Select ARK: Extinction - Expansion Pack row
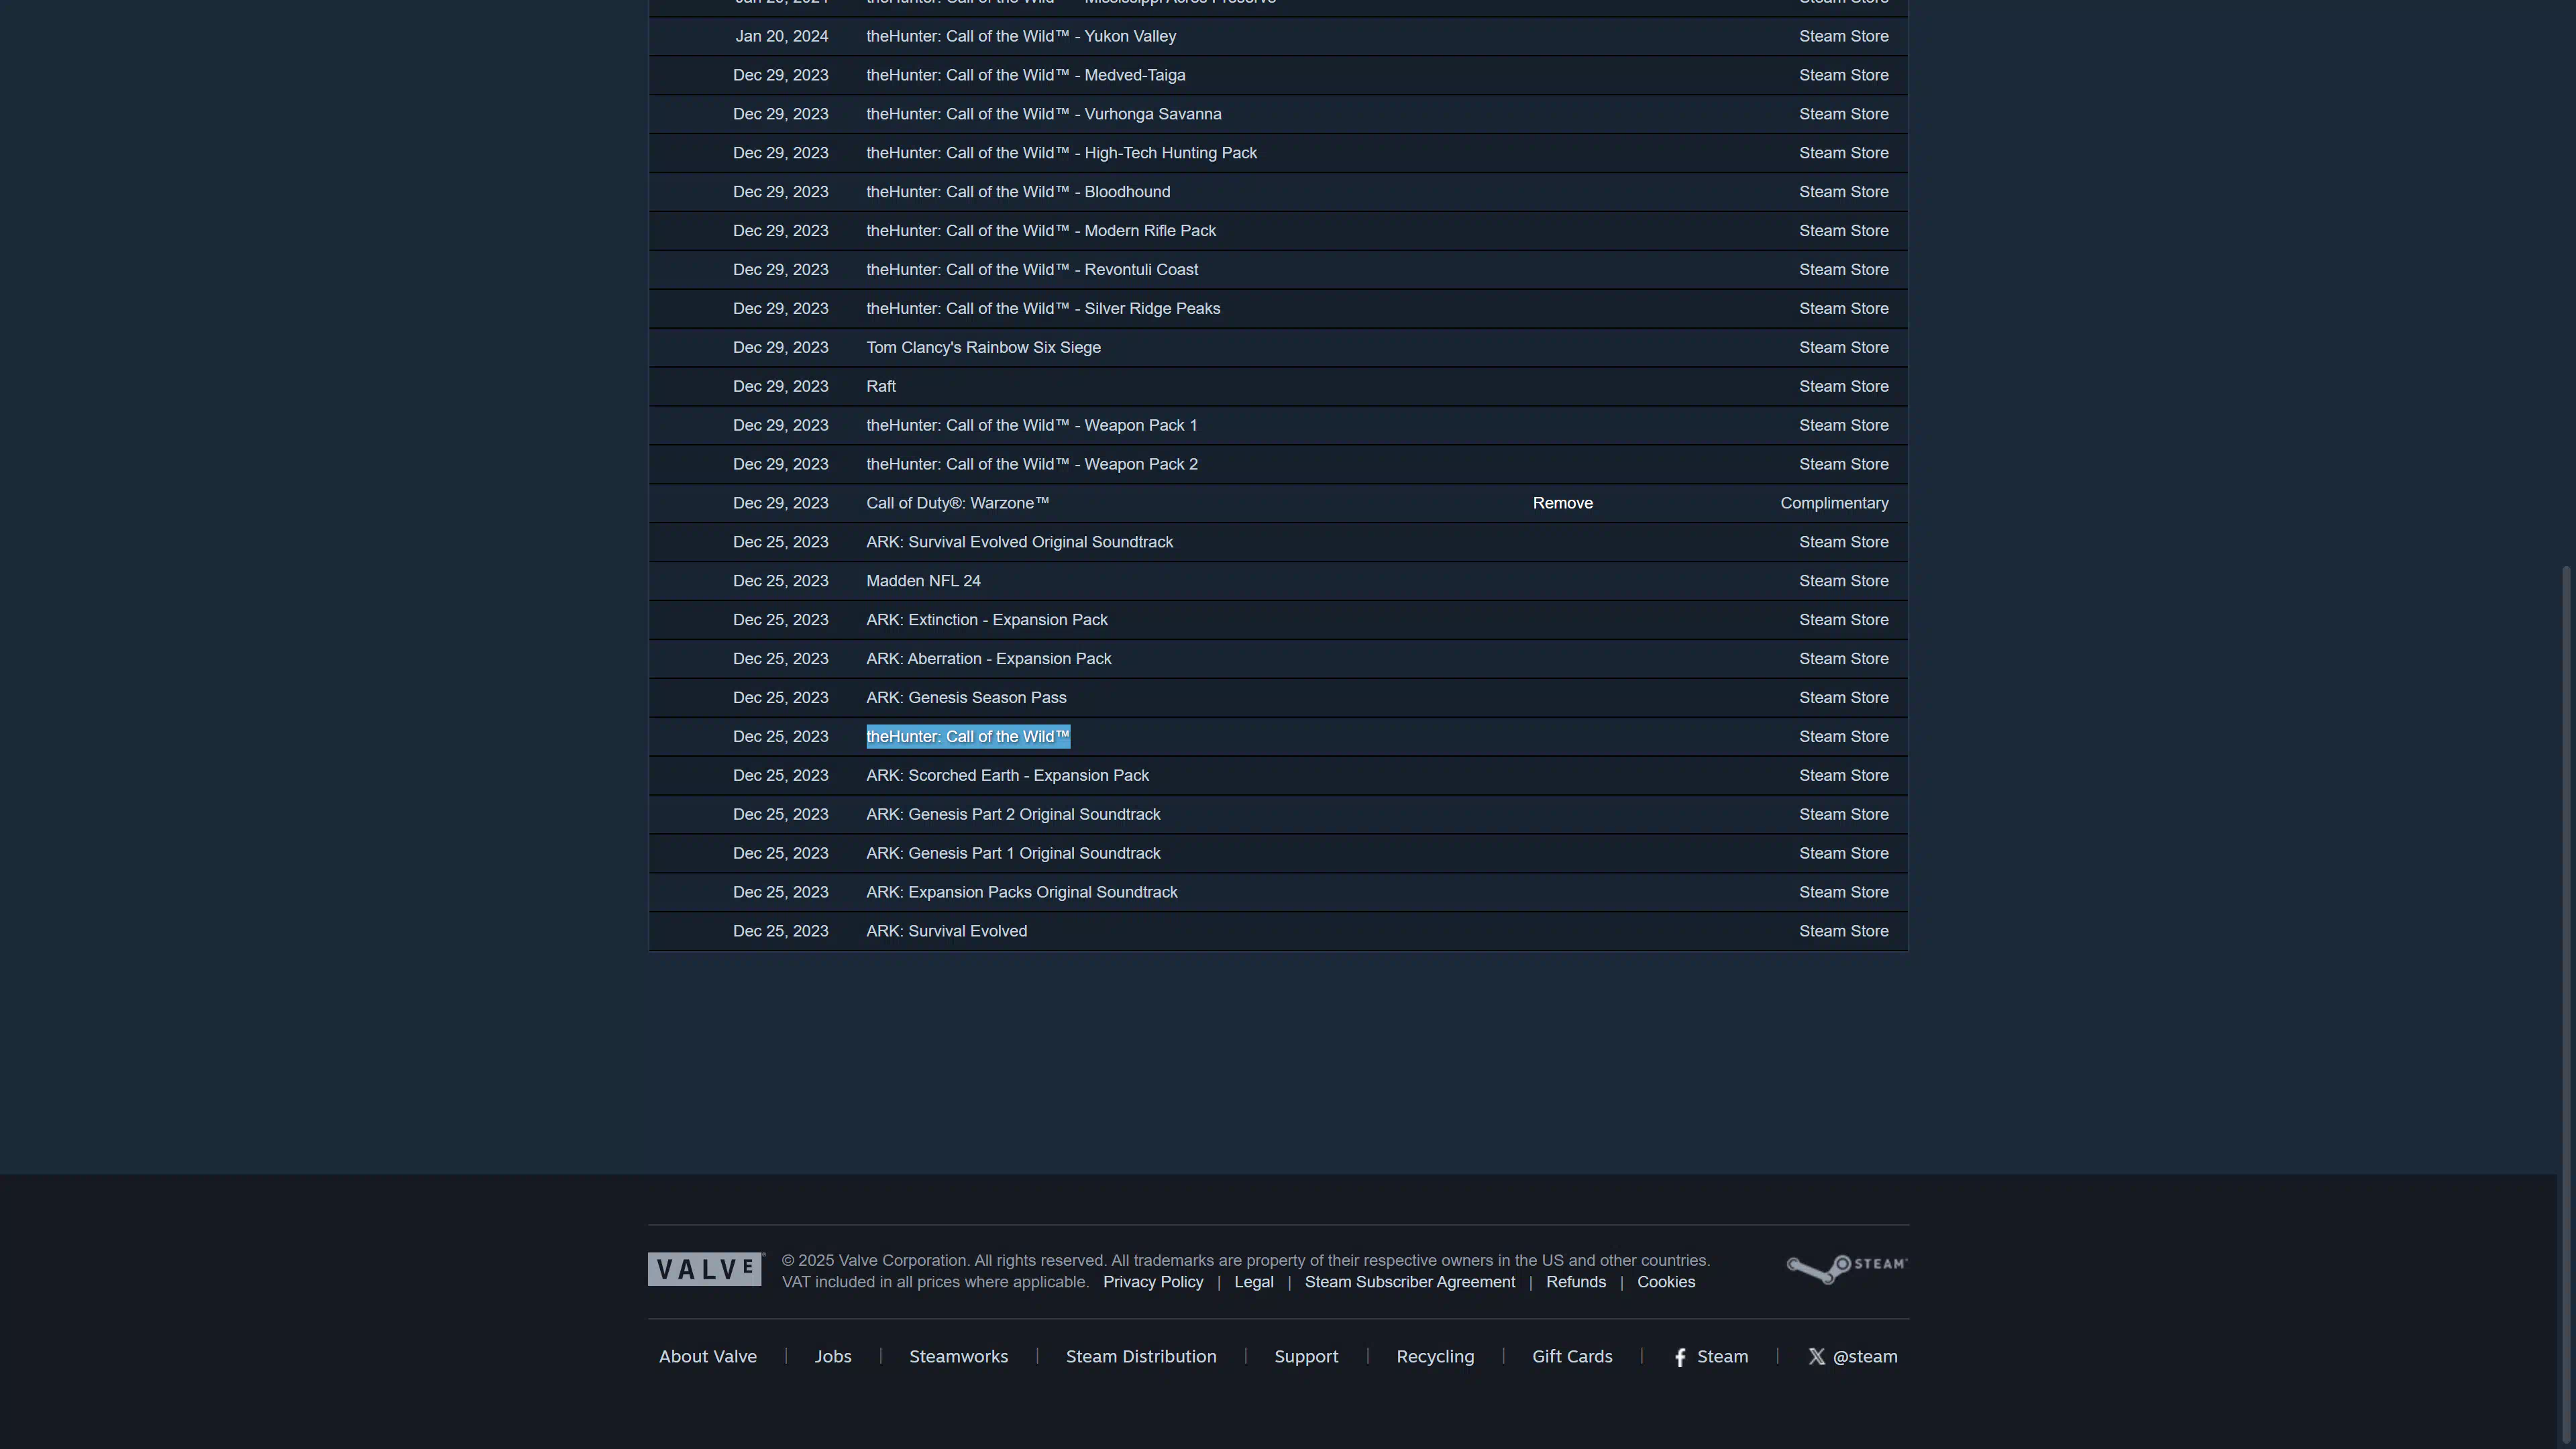Screen dimensions: 2576x1449 pos(1278,620)
